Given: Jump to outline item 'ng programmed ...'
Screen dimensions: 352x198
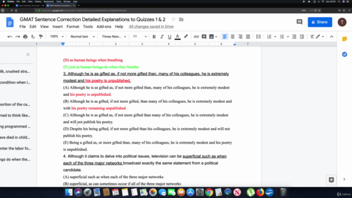Looking at the screenshot, I should (x=15, y=127).
